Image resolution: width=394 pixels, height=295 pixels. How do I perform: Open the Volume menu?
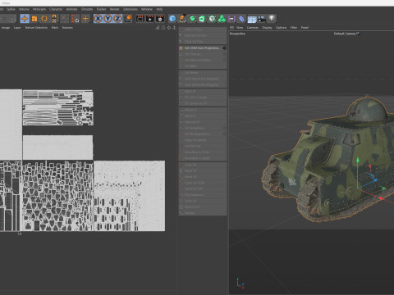(x=24, y=9)
